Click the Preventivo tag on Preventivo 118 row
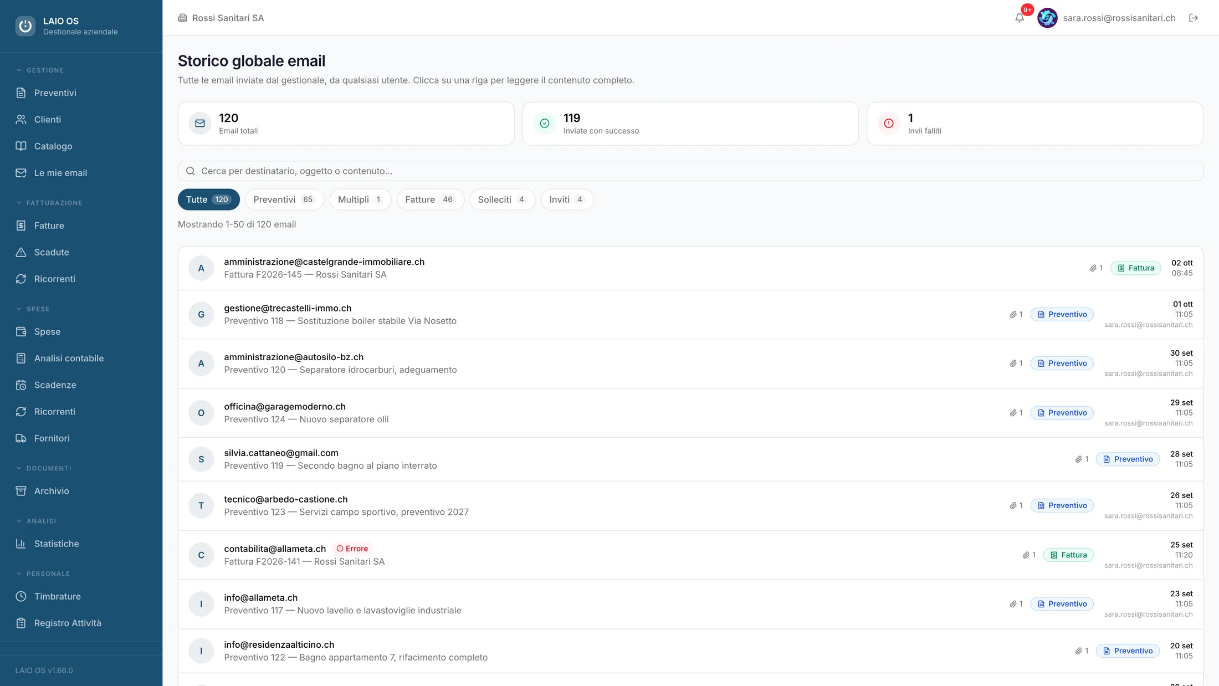Screen dimensions: 1219x686 1062,314
